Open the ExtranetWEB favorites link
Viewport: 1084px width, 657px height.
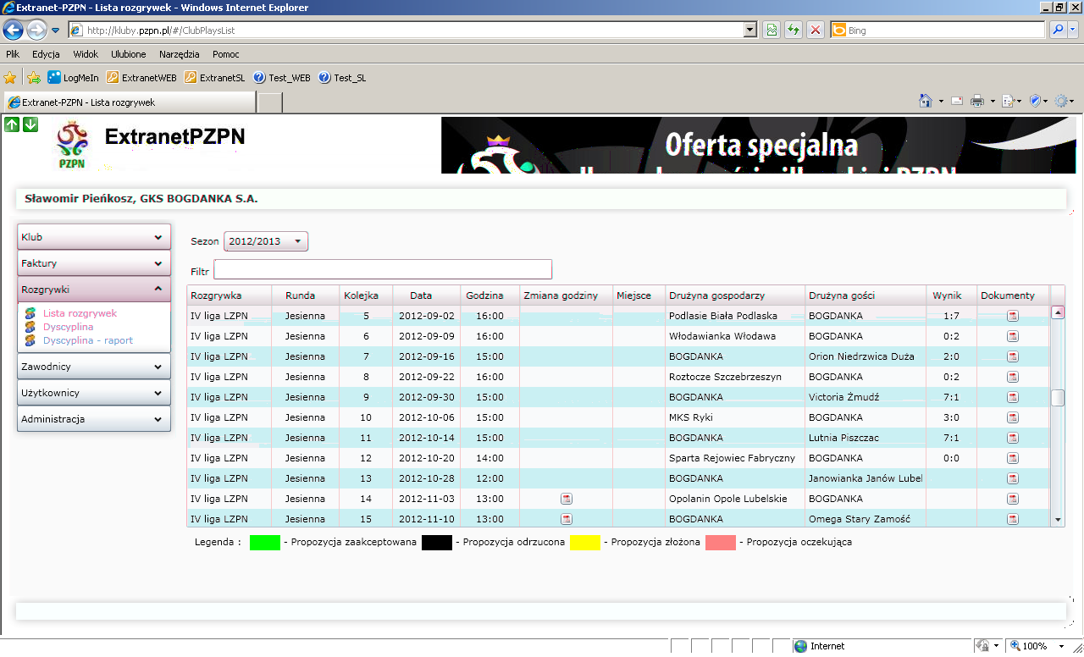tap(141, 77)
